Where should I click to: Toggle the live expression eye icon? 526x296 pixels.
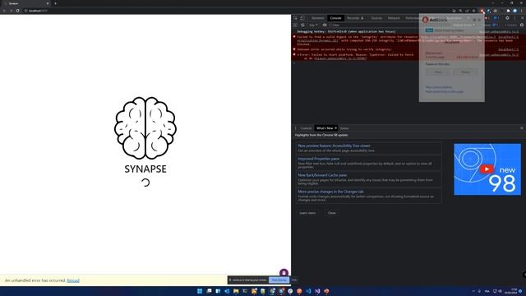pyautogui.click(x=325, y=25)
